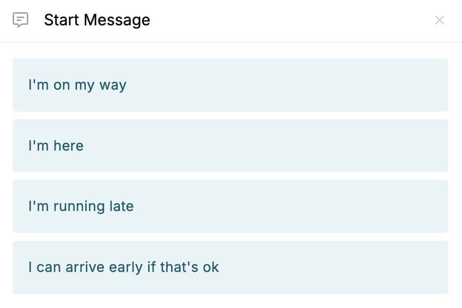This screenshot has height=308, width=462.
Task: Click the Start Message header text
Action: click(97, 20)
